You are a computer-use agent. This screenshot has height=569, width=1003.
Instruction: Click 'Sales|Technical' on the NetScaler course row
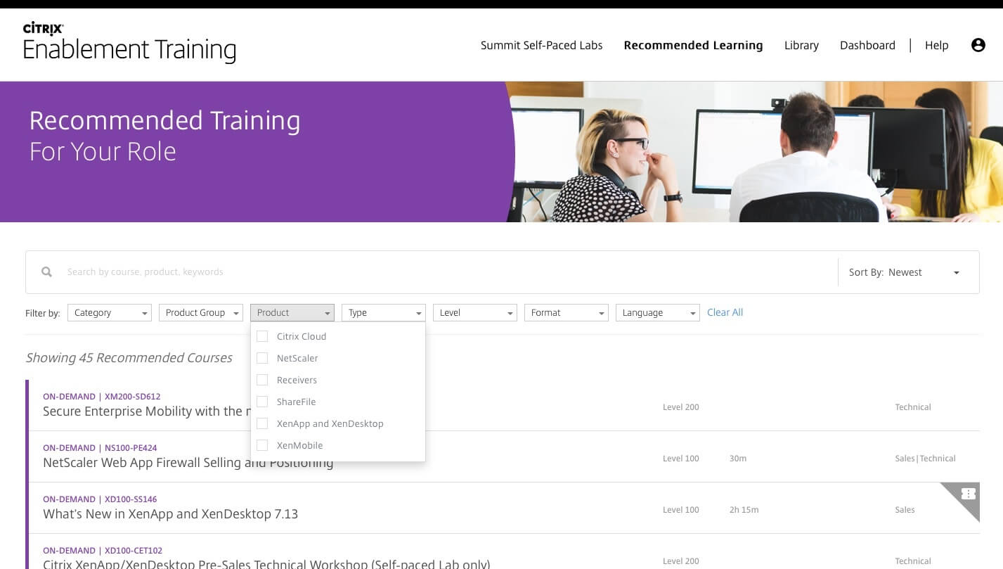pyautogui.click(x=925, y=459)
